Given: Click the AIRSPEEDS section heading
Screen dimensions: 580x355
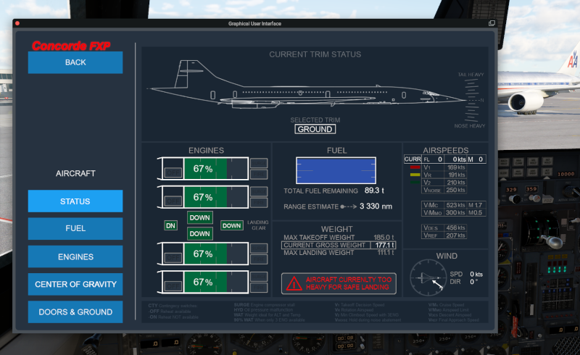Looking at the screenshot, I should (445, 151).
